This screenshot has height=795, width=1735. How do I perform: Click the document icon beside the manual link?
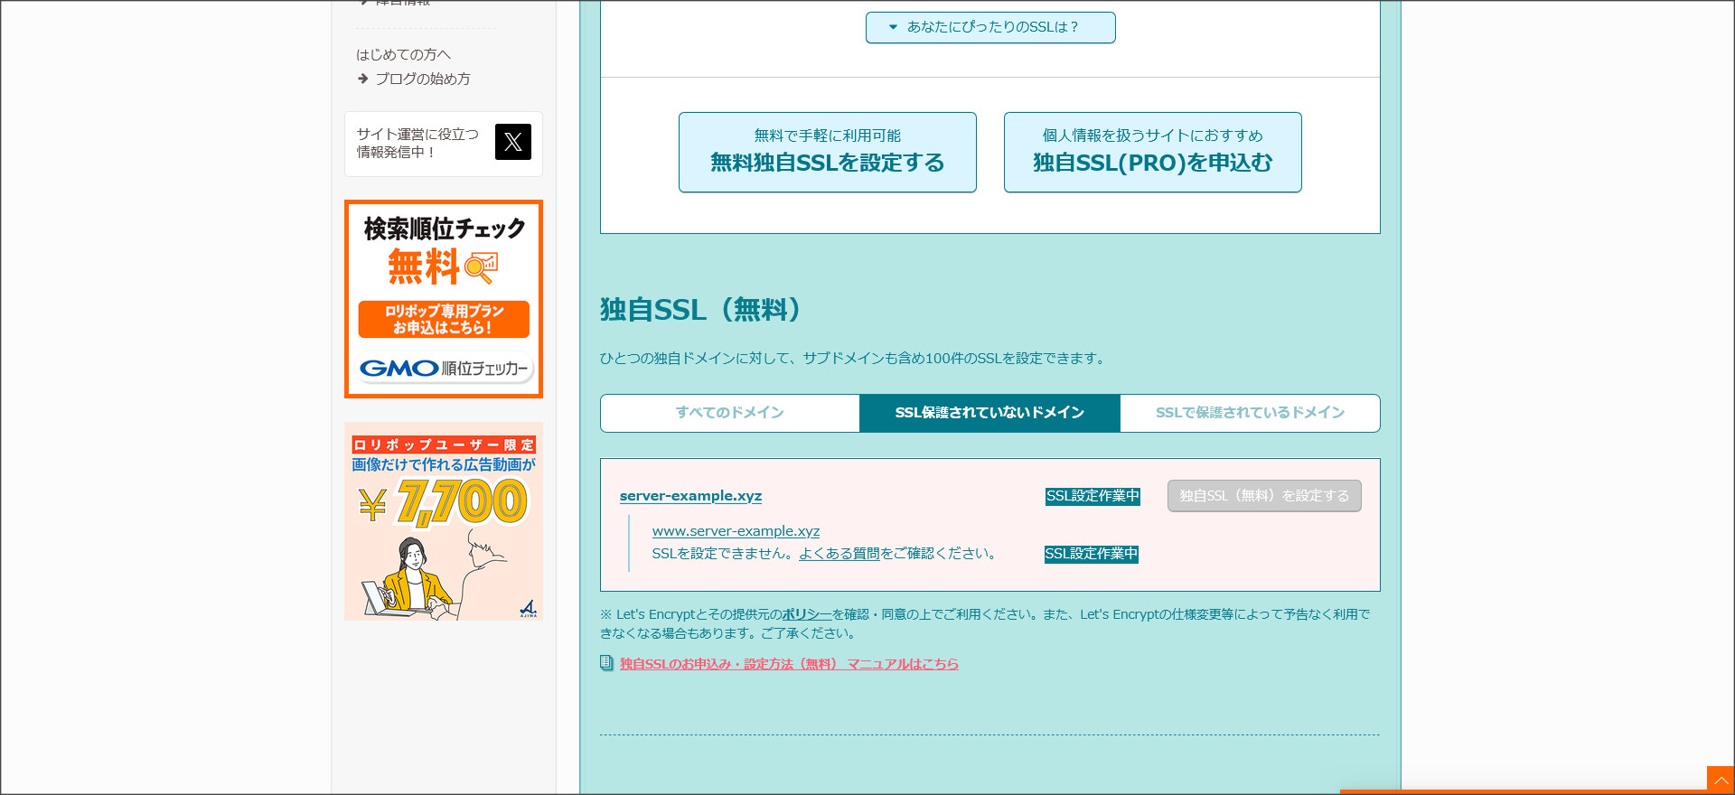(x=607, y=663)
